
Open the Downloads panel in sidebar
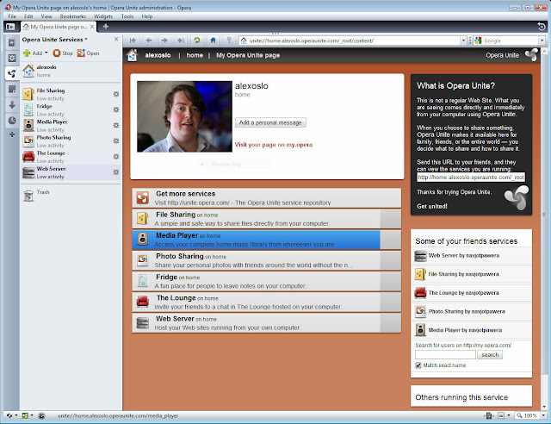(x=11, y=104)
